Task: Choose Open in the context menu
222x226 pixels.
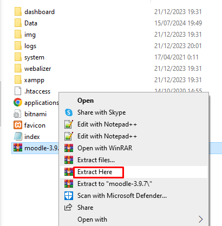Action: (86, 101)
